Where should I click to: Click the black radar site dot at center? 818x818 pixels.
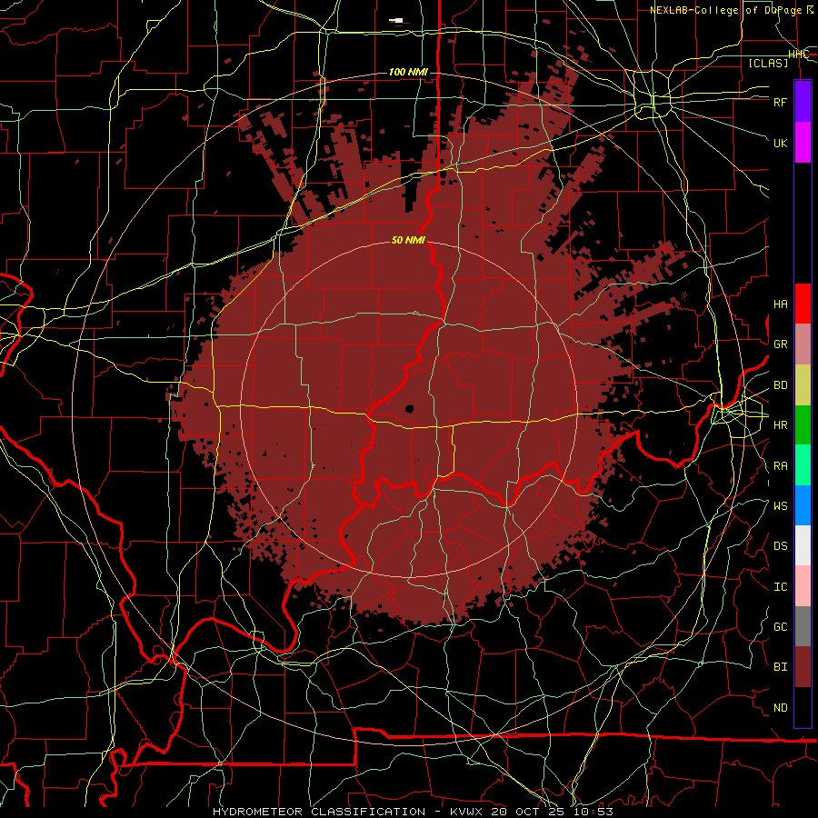coord(409,408)
